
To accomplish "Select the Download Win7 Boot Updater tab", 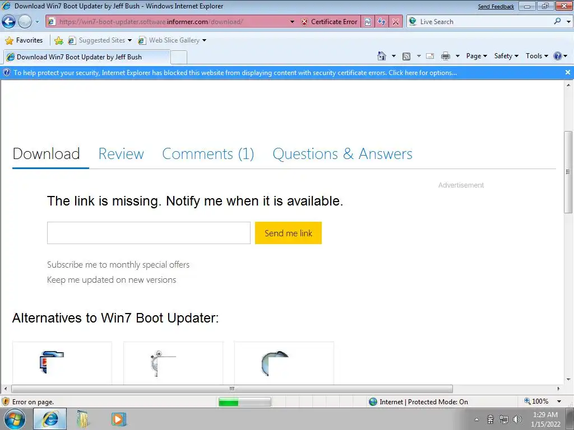I will pos(87,57).
